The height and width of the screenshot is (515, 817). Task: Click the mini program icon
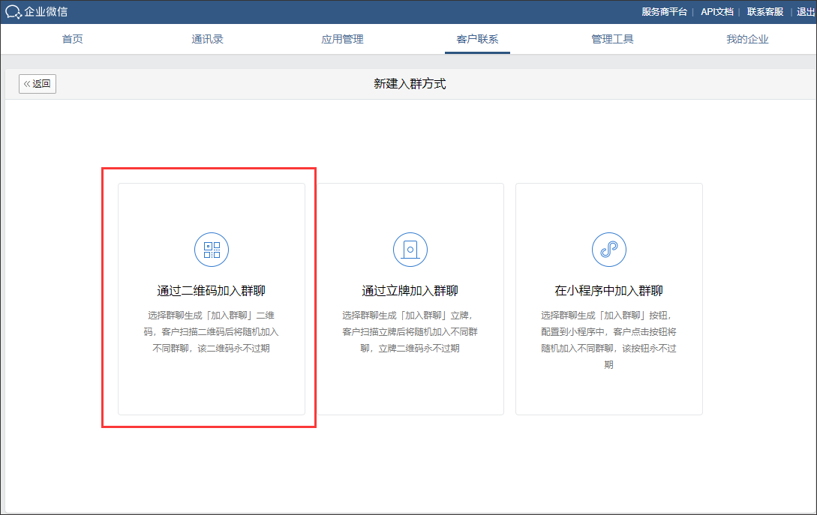tap(608, 250)
